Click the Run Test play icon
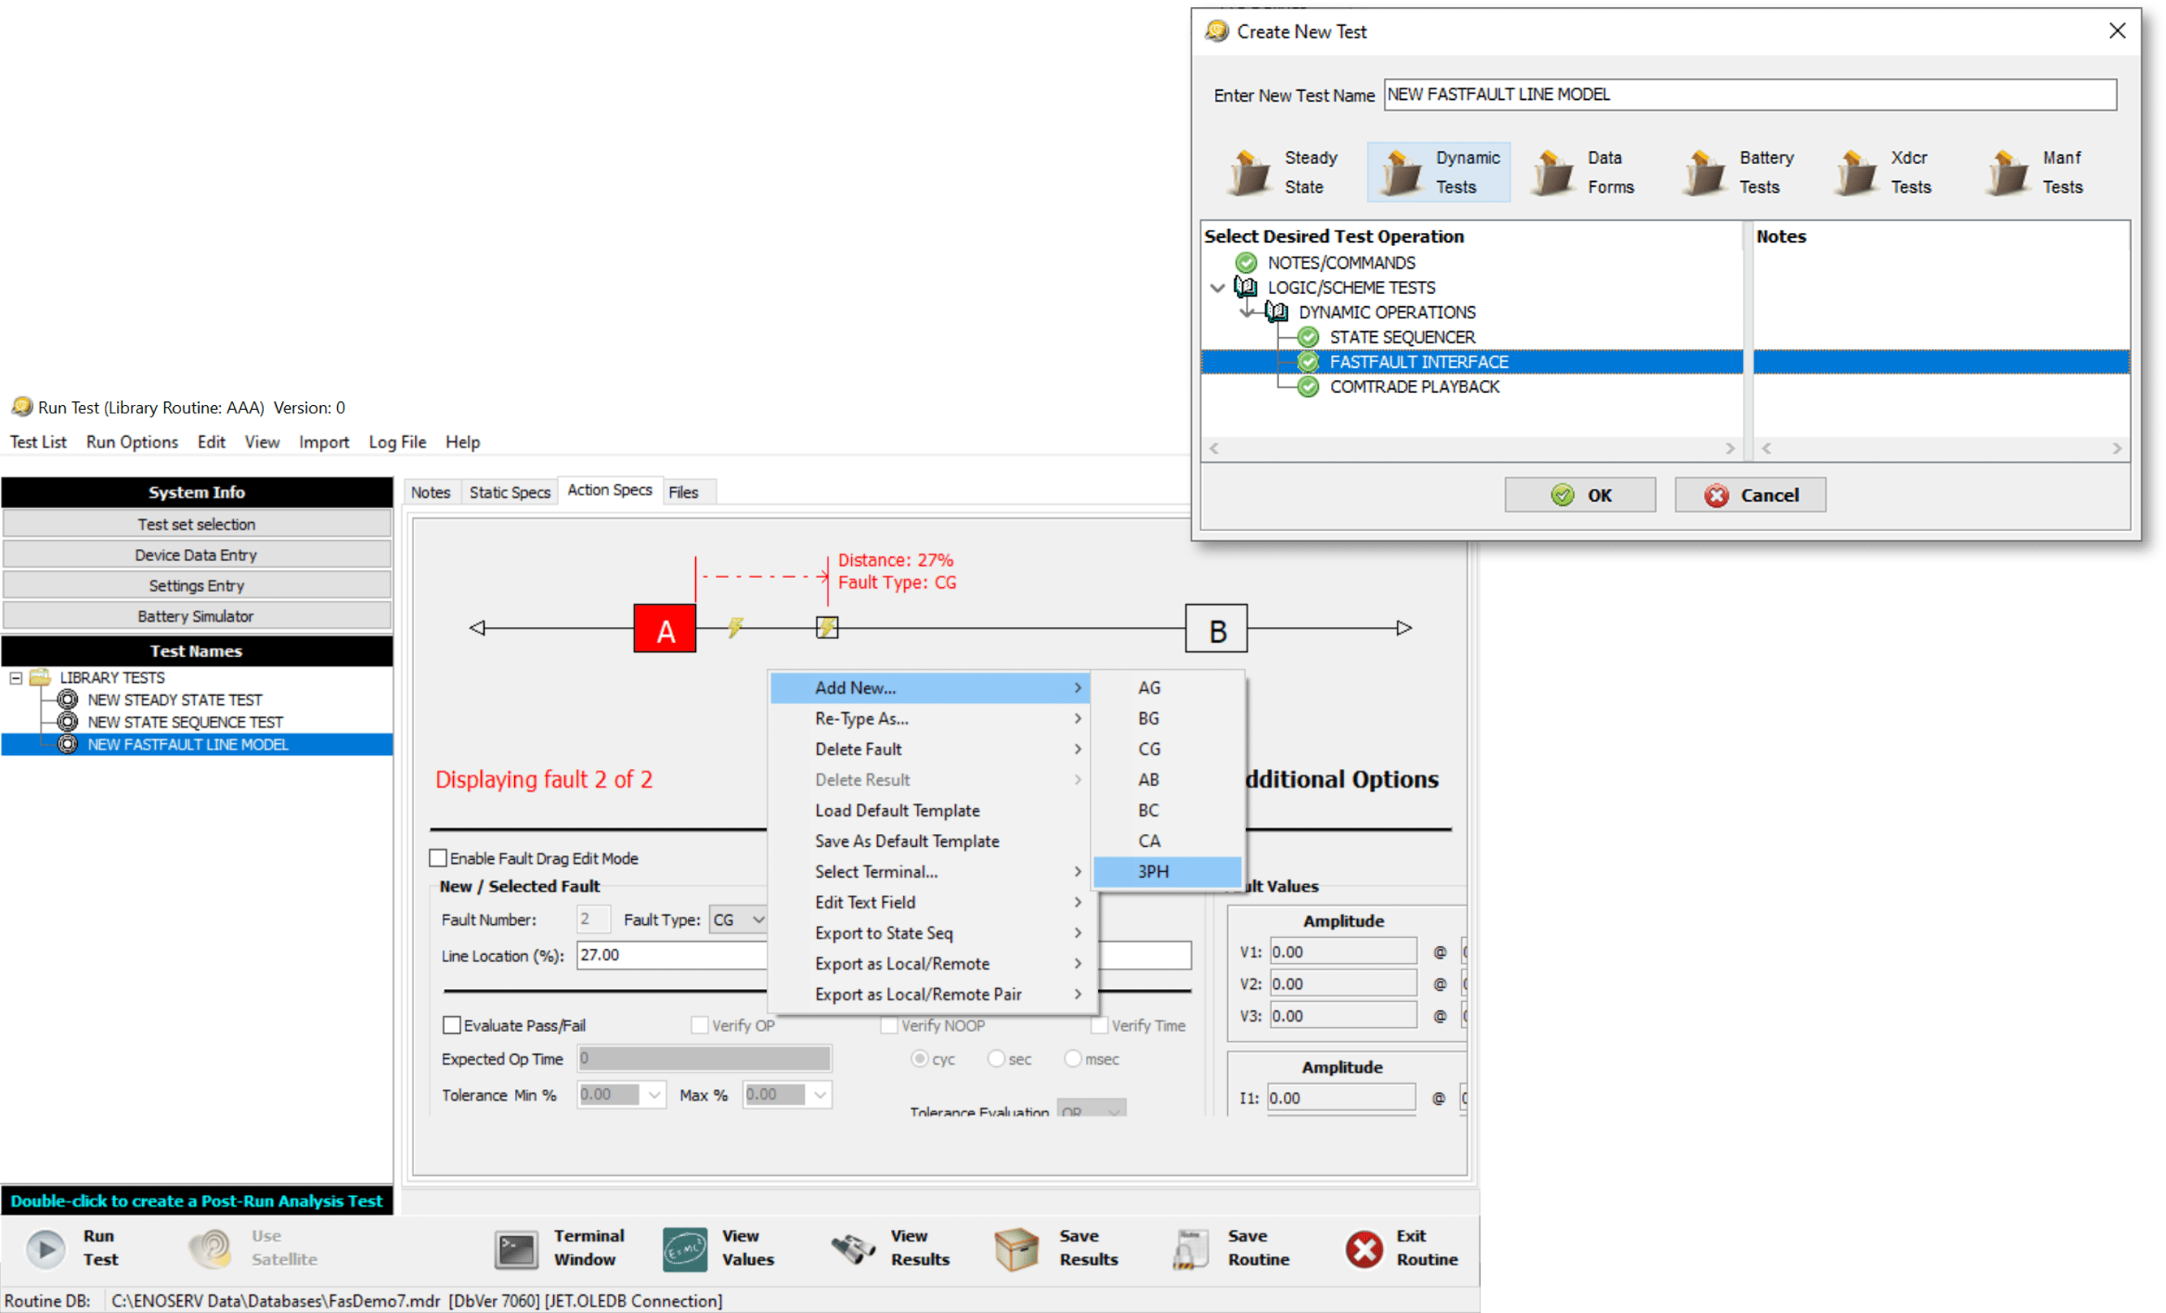Screen dimensions: 2166x1313 (45, 1248)
